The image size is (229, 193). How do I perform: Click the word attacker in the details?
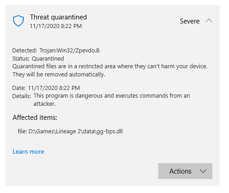[45, 104]
